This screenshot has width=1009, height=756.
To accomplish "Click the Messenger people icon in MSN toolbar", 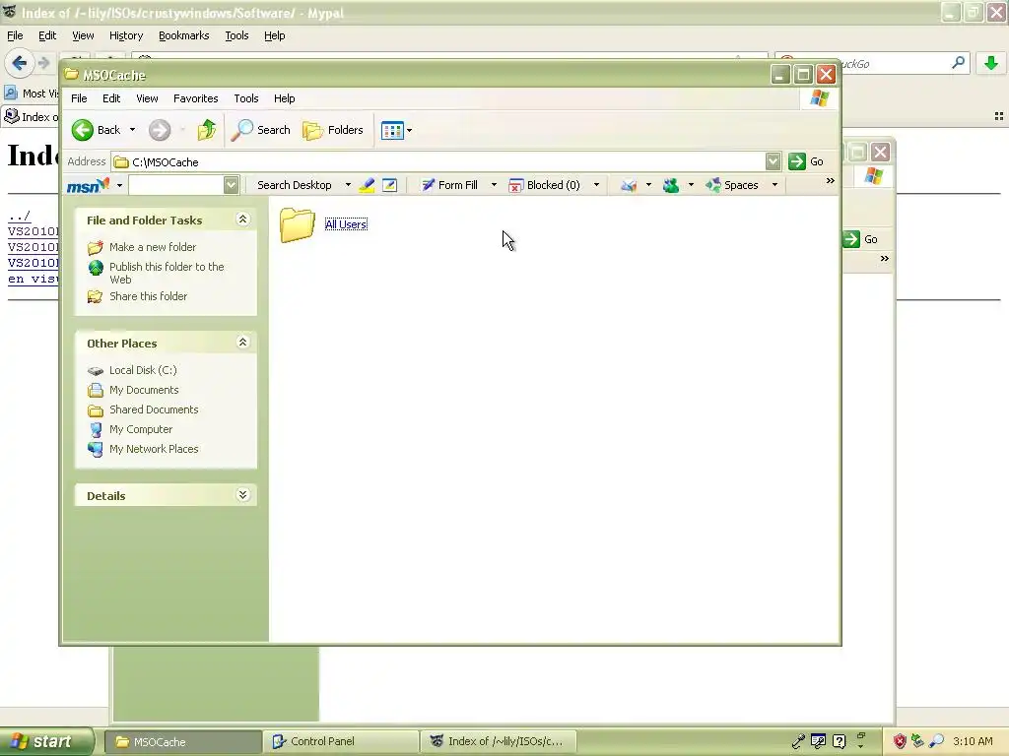I will 671,185.
